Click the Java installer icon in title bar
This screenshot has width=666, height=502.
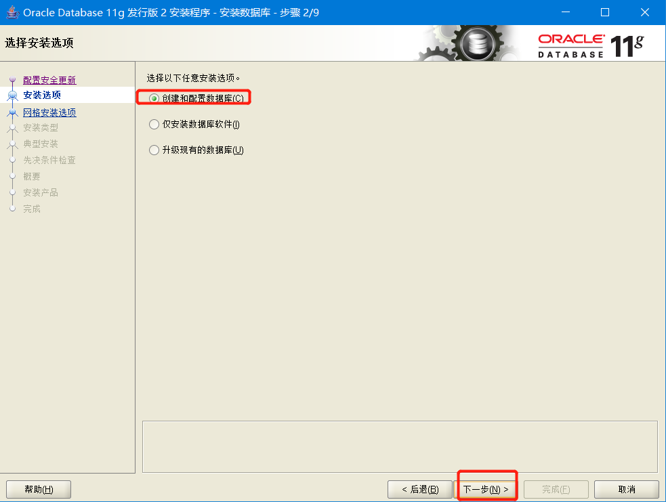[x=13, y=12]
